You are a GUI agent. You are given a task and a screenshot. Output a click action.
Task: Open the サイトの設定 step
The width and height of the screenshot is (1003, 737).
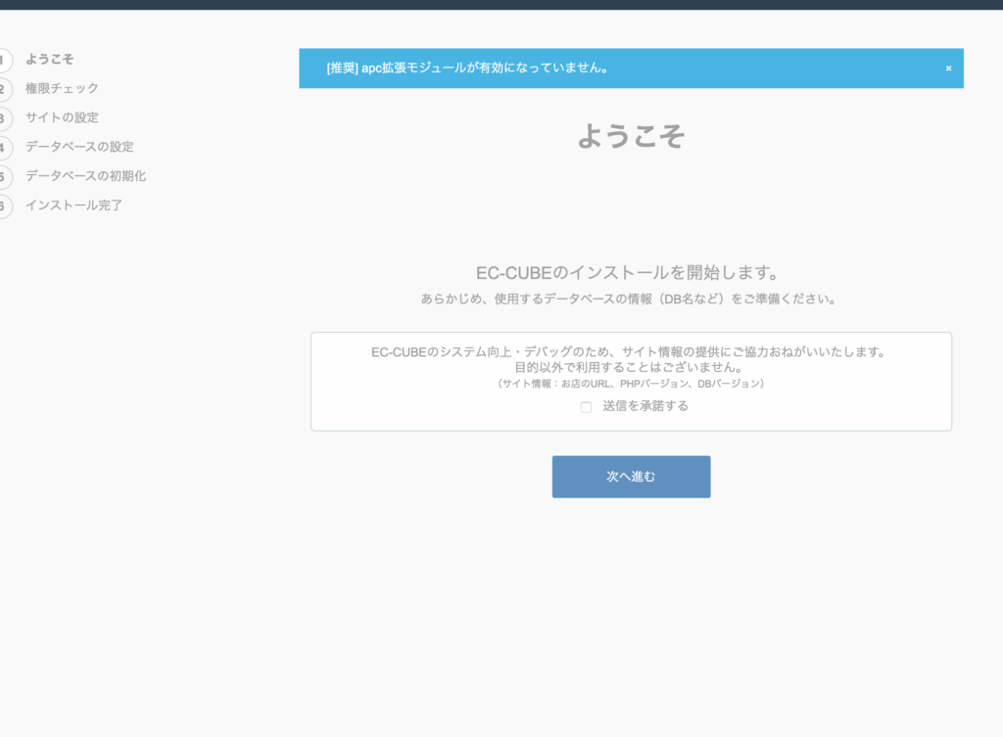[62, 118]
